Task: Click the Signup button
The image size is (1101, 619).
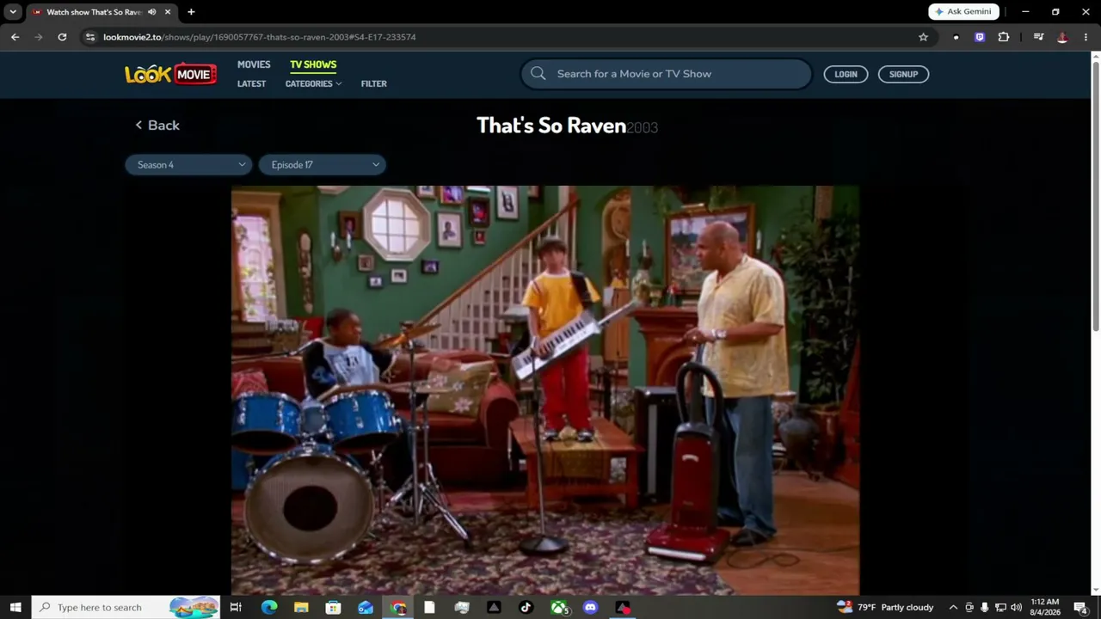Action: (903, 74)
